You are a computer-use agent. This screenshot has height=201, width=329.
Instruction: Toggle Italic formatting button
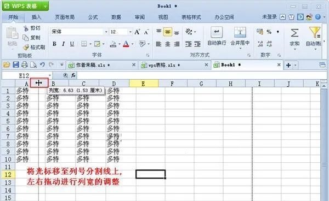point(63,44)
